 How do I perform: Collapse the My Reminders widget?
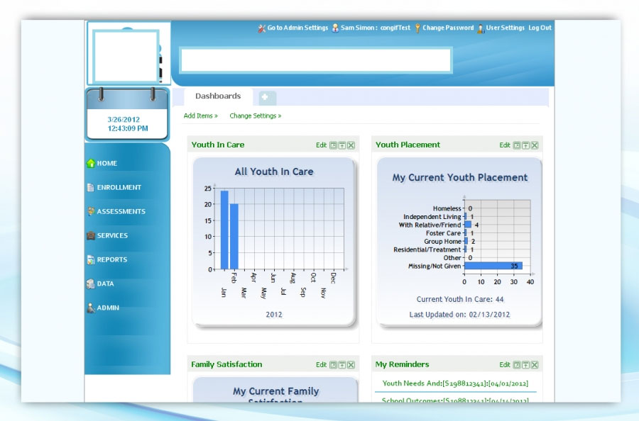525,365
